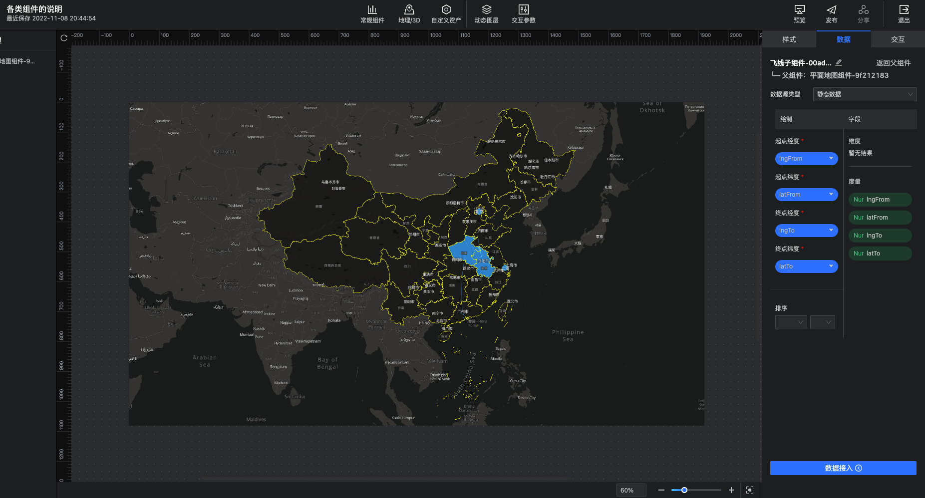Click the fit-to-screen icon in the zoom bar

tap(749, 490)
